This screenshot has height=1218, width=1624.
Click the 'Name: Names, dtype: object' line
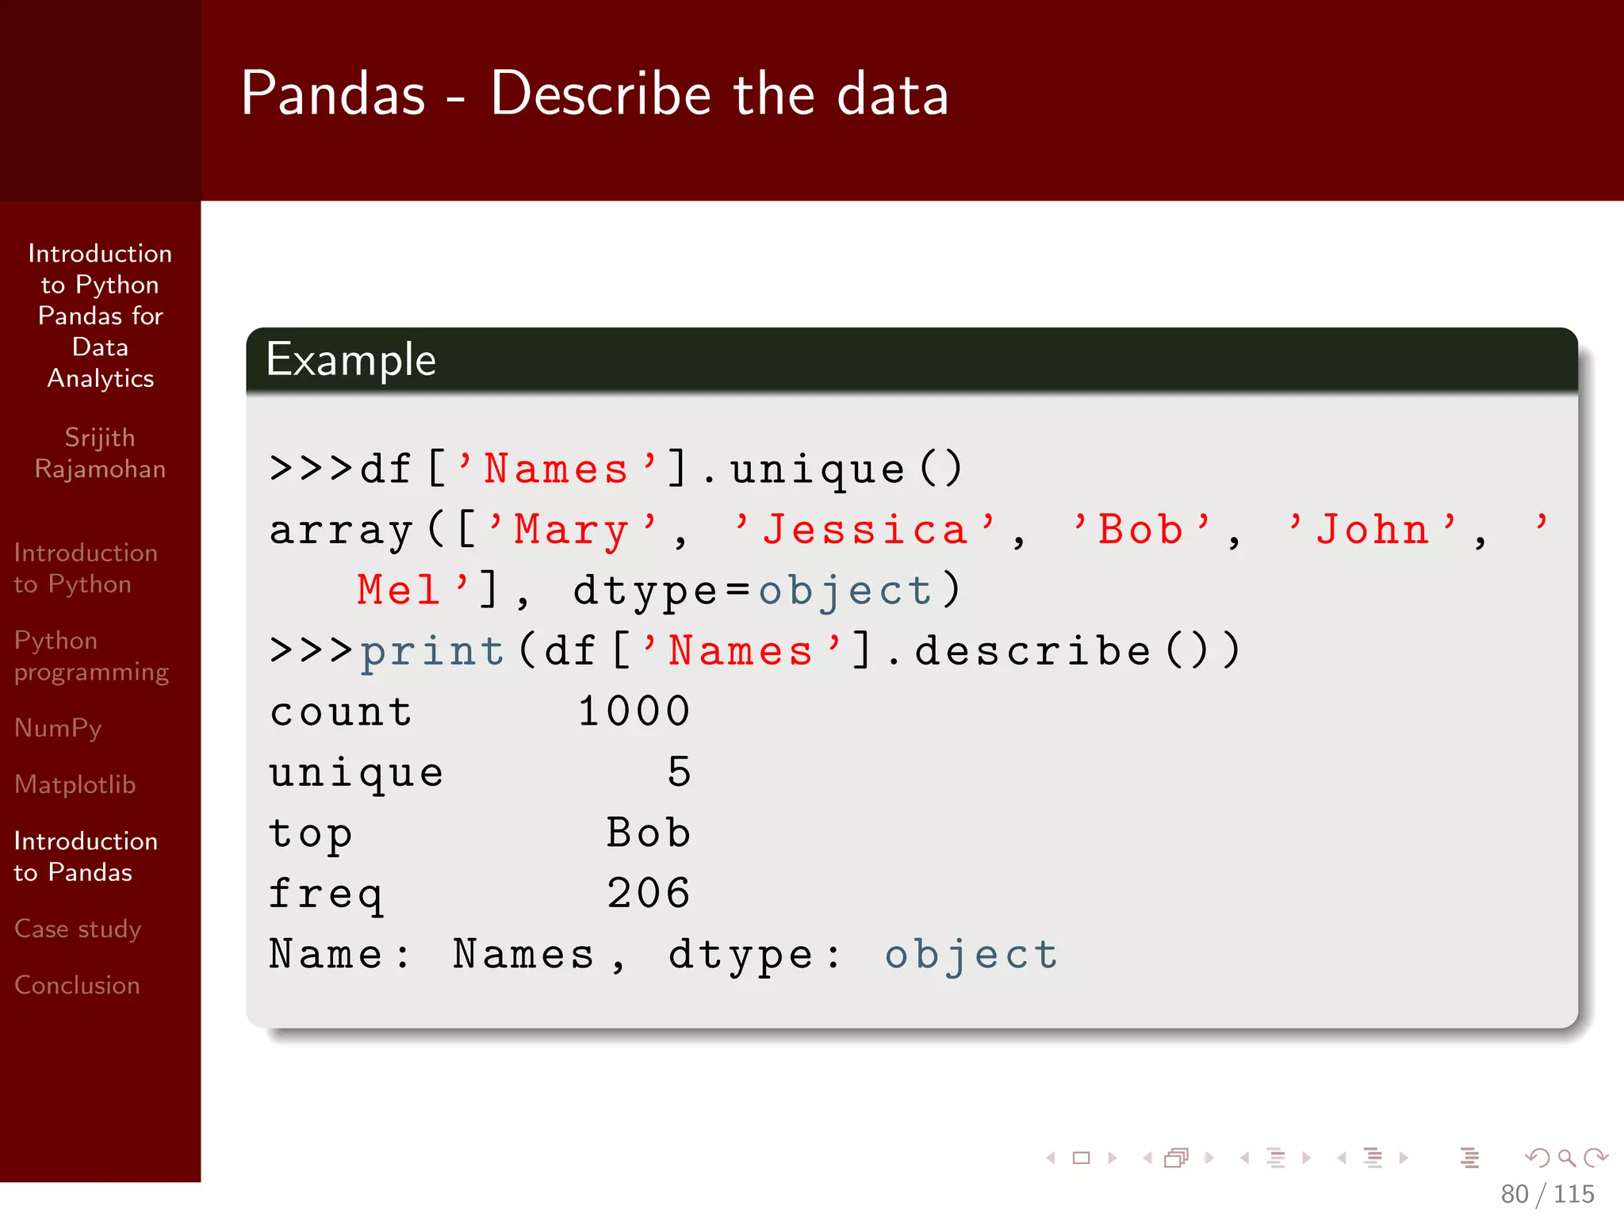coord(664,955)
